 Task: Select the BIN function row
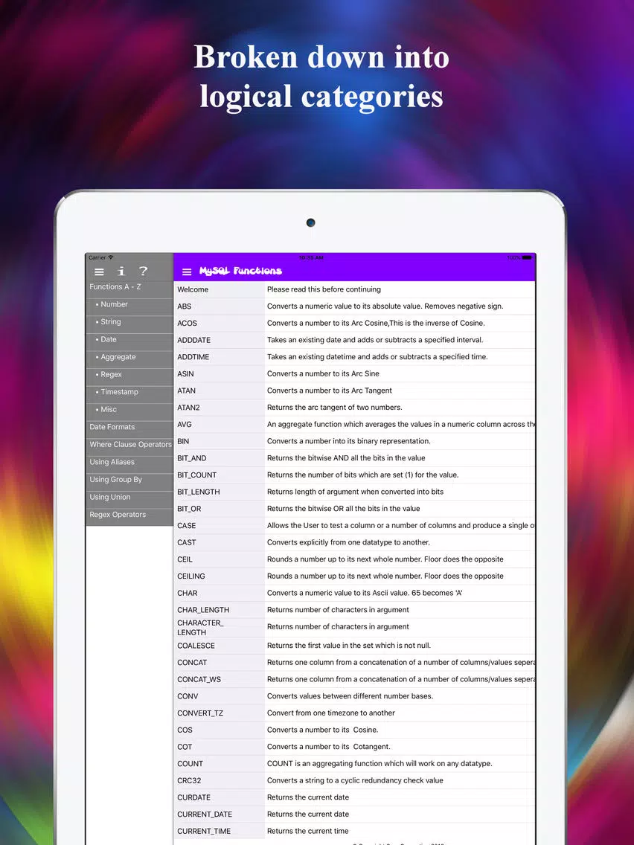(354, 441)
